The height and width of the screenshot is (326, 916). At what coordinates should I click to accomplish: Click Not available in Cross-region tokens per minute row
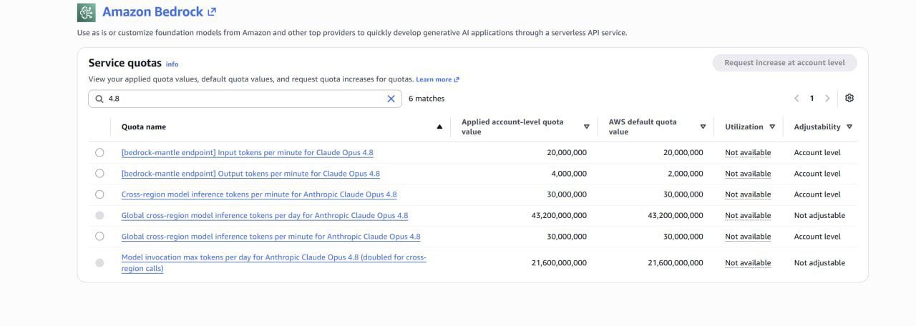coord(748,194)
